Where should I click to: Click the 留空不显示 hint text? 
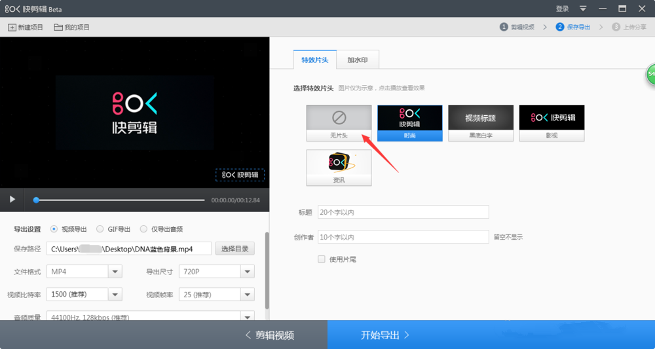508,237
